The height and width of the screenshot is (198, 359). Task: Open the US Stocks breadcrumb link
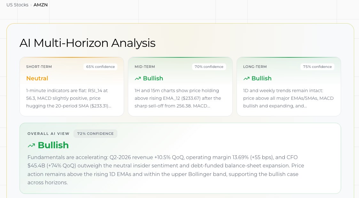(17, 5)
